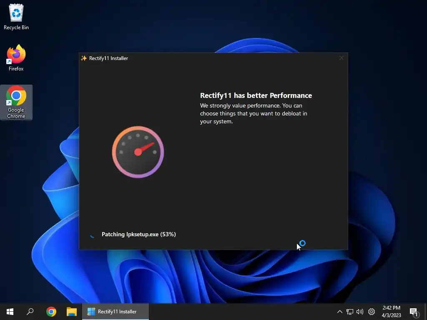Click the 'Patching lpksetup.exe (53%)' status text

(x=138, y=234)
